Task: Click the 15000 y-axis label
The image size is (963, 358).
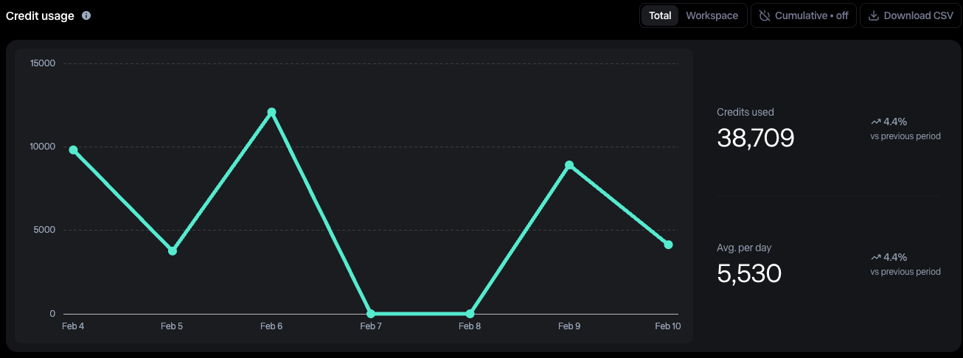Action: click(42, 63)
